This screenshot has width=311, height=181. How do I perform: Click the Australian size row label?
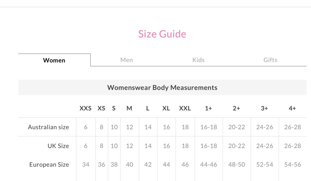tap(48, 127)
